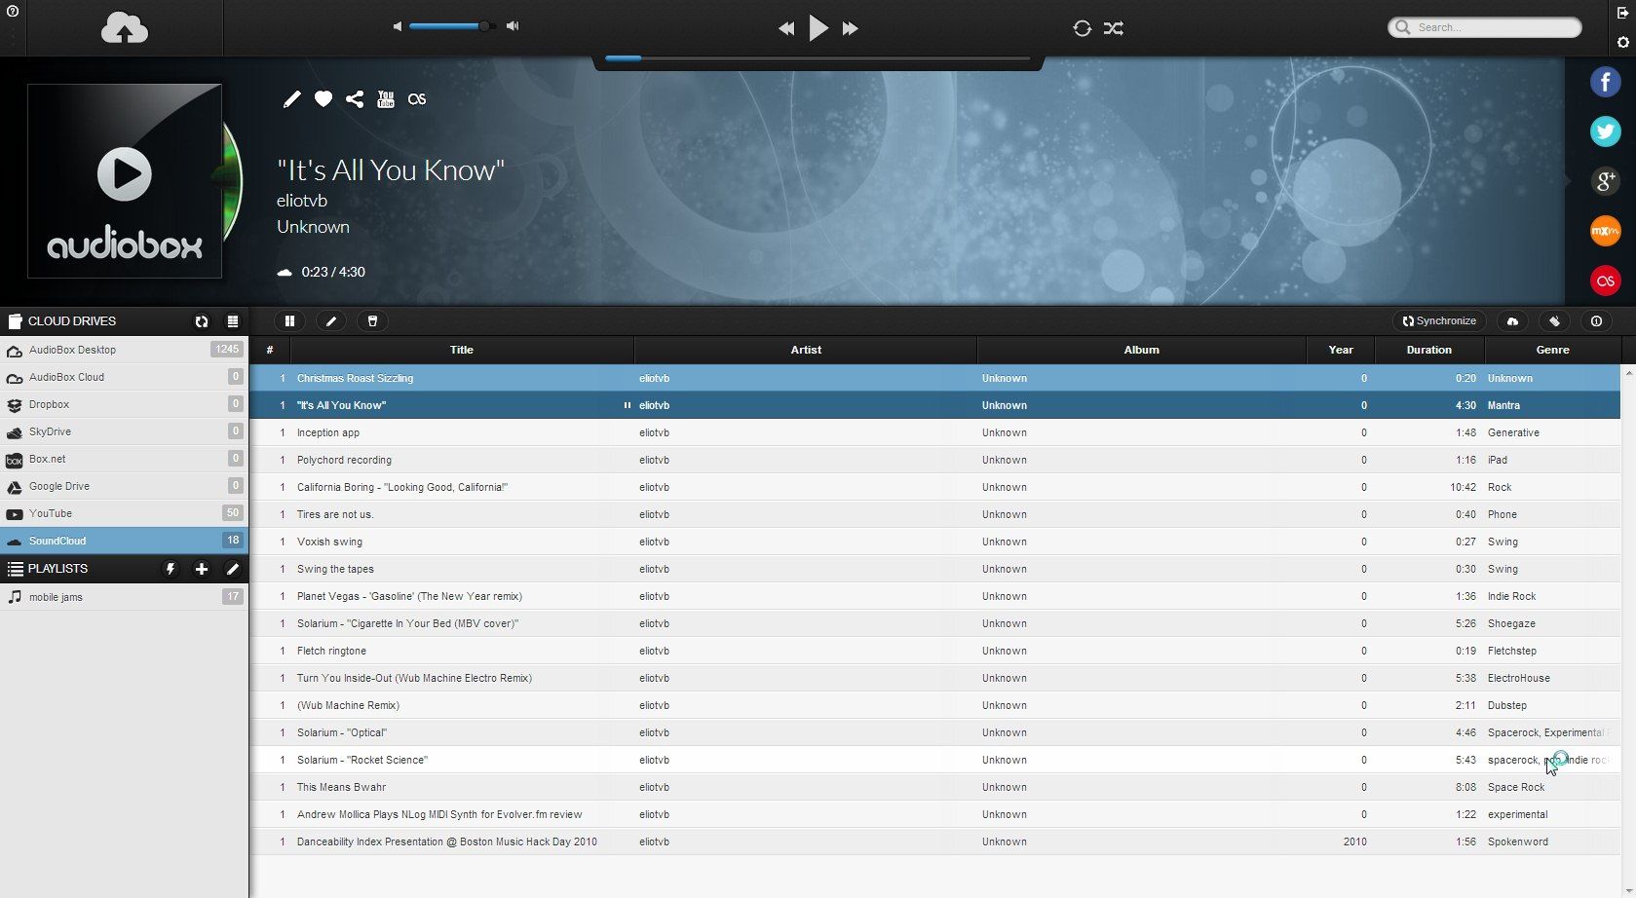Upload tracks using the cloud icon

[x=1512, y=320]
